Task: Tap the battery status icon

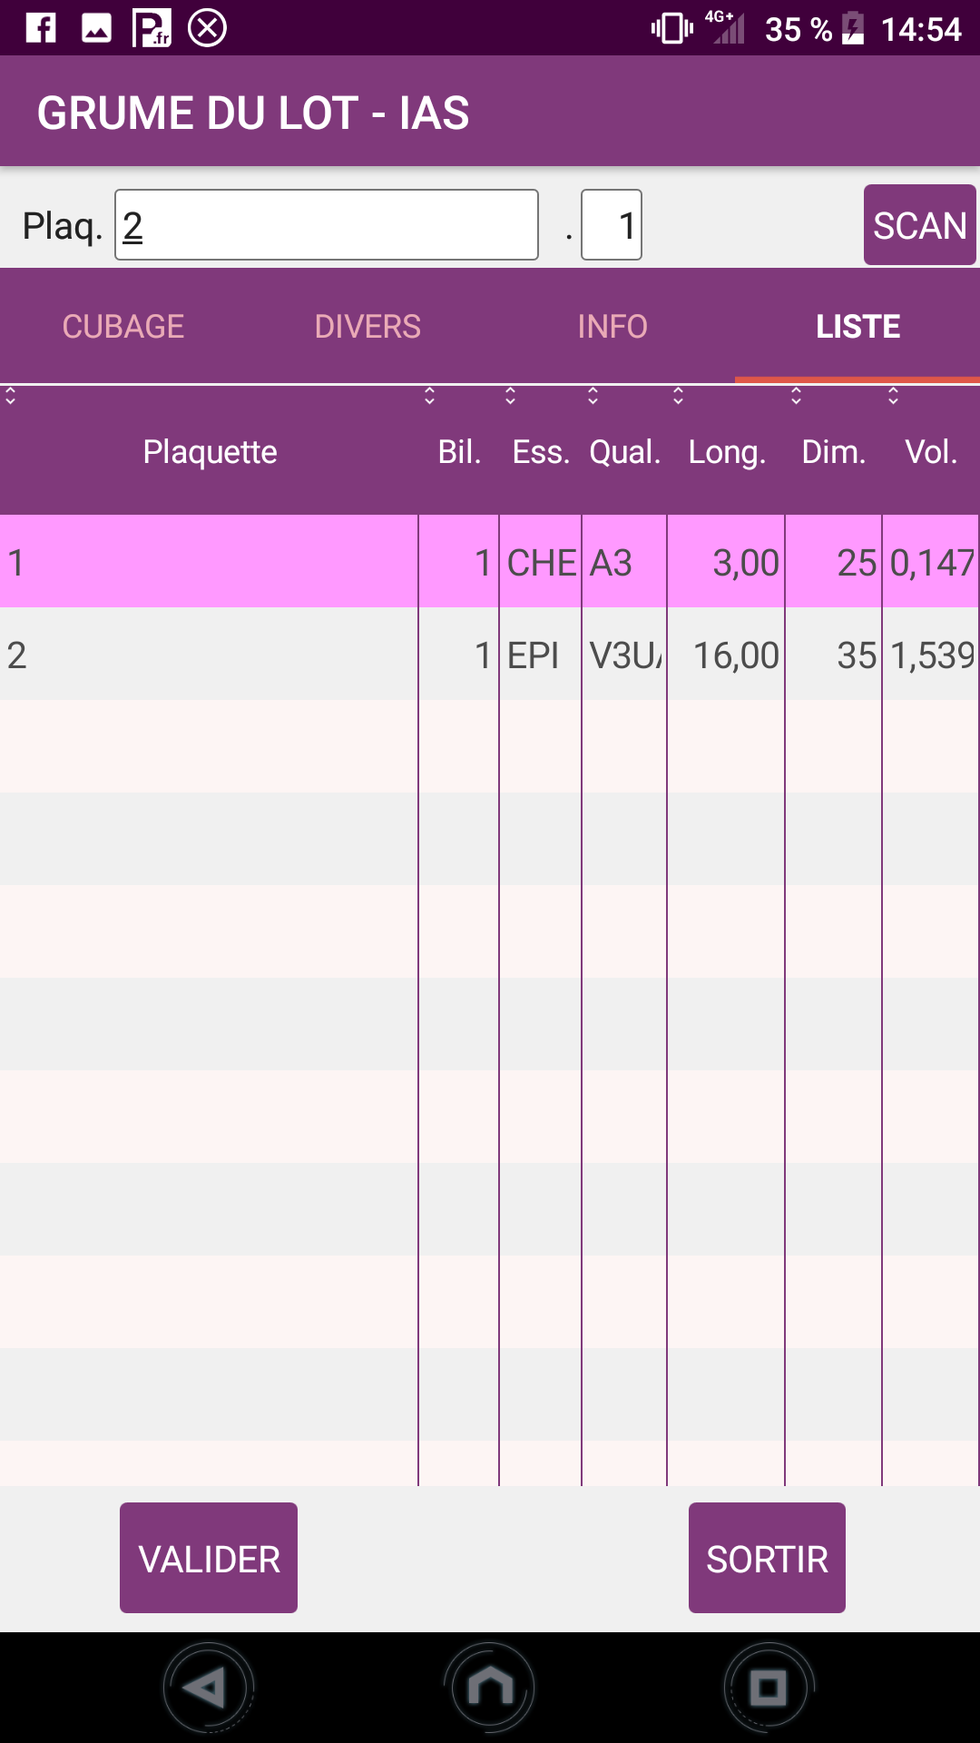Action: tap(853, 28)
